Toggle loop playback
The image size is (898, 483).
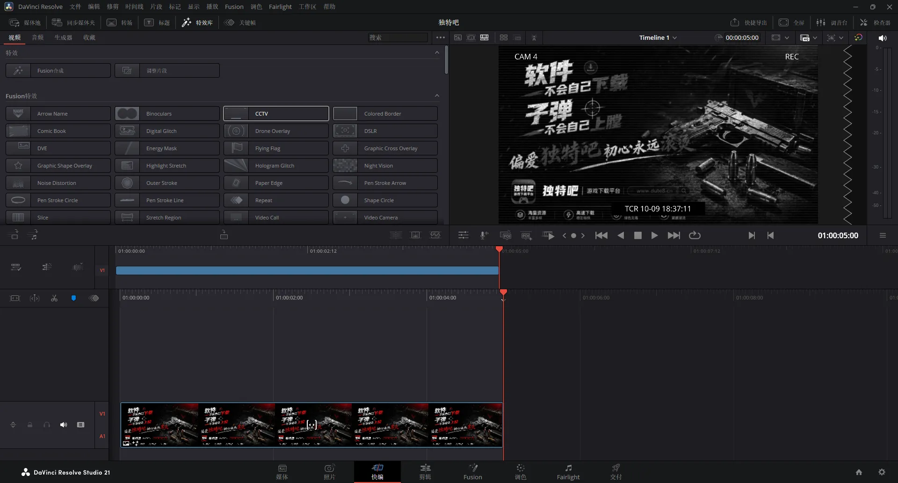(695, 235)
